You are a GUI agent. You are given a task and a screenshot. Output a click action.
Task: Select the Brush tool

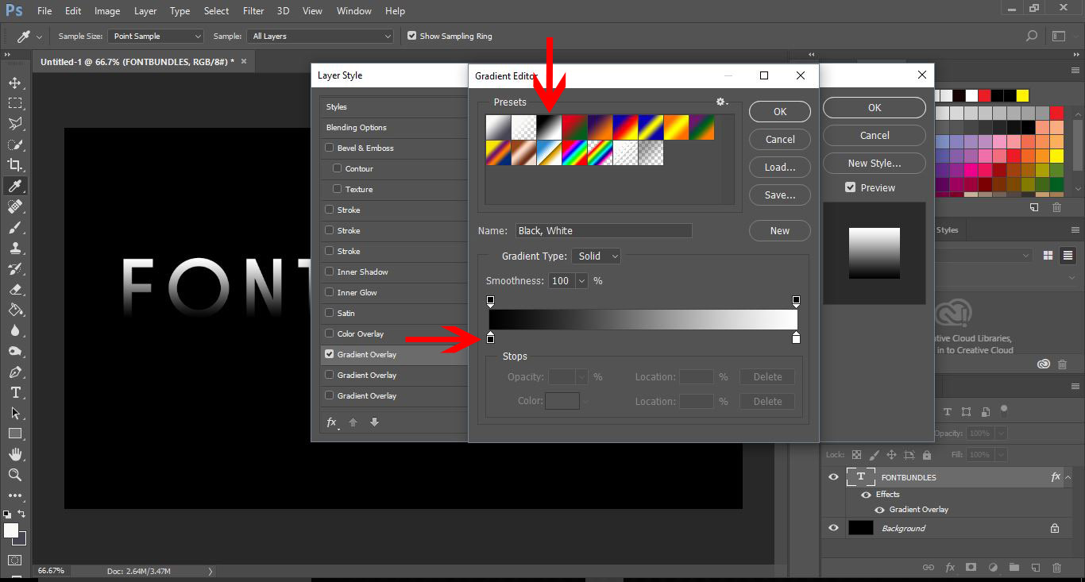click(x=15, y=227)
